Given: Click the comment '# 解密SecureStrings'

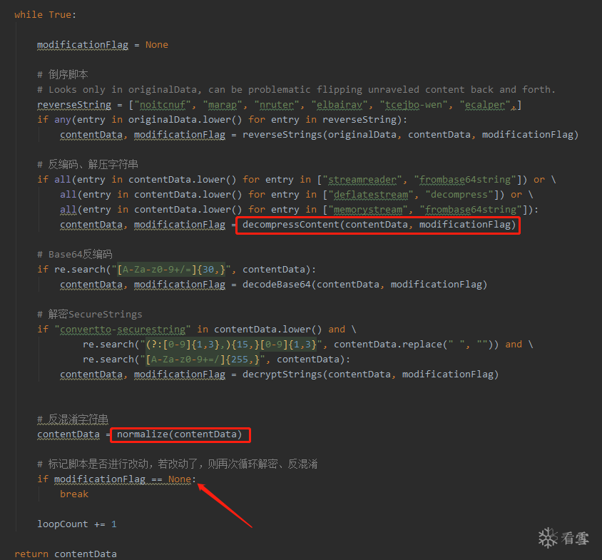Looking at the screenshot, I should [89, 315].
